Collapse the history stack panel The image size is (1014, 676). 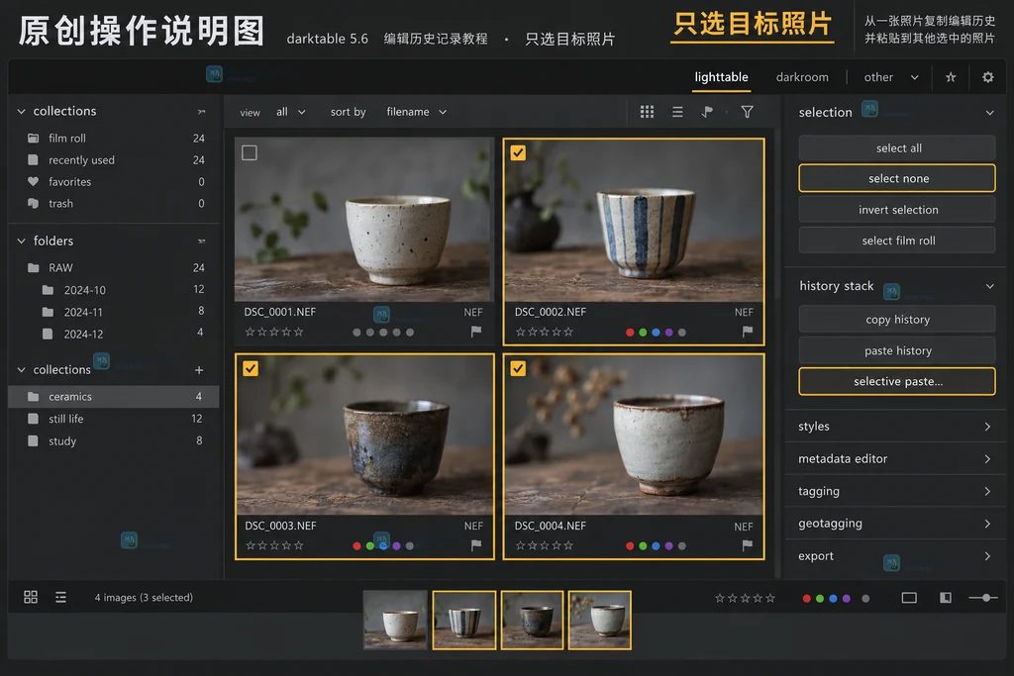989,286
